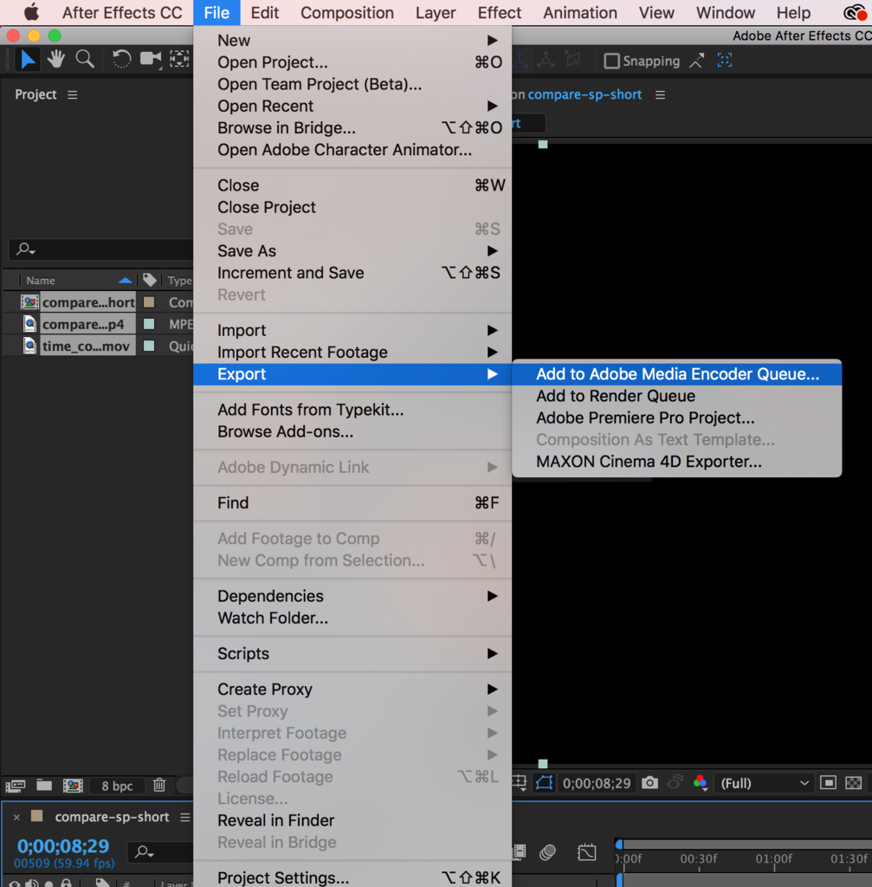This screenshot has height=887, width=872.
Task: Click the compare...hort composition file icon
Action: pos(30,302)
